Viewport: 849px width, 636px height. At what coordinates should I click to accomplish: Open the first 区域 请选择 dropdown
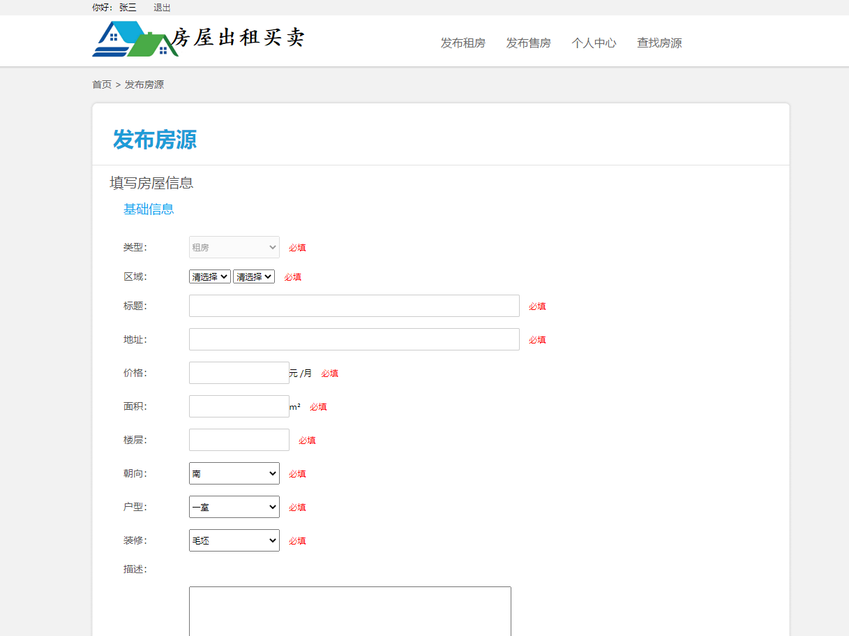click(x=209, y=276)
